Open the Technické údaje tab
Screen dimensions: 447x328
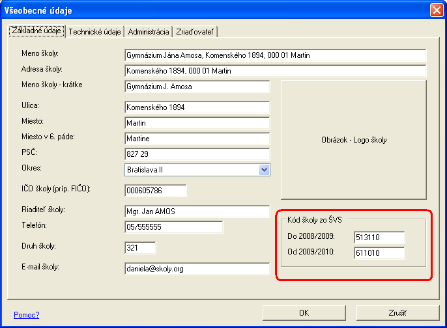point(94,32)
